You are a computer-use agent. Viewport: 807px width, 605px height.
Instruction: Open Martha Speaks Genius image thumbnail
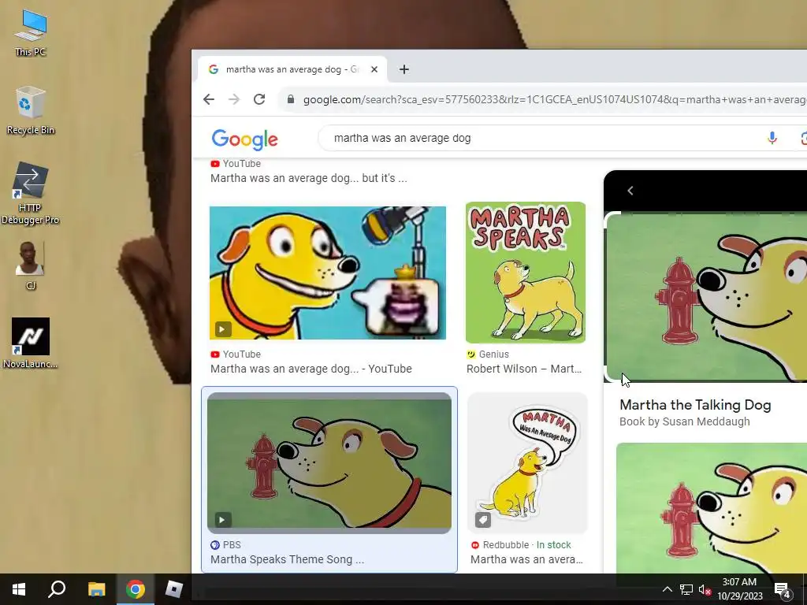coord(526,272)
